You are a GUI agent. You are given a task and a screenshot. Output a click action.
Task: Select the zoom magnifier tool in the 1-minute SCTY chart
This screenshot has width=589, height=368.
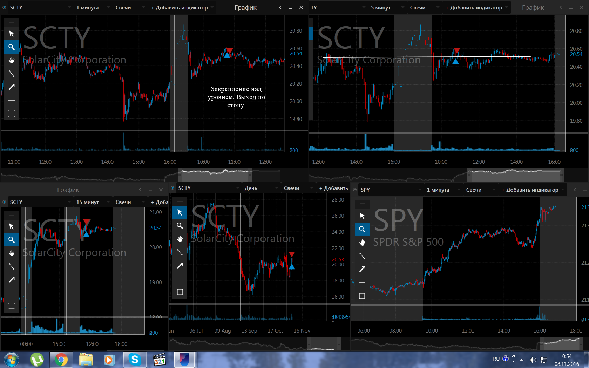tap(12, 47)
